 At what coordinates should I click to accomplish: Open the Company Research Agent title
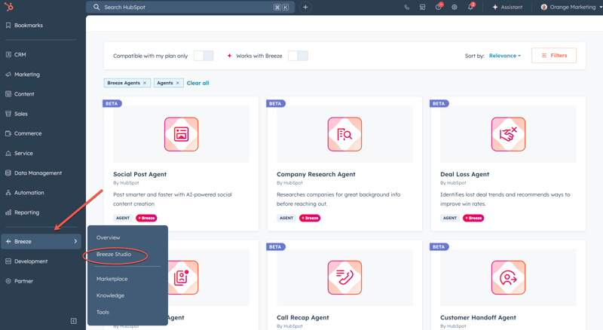[x=316, y=174]
